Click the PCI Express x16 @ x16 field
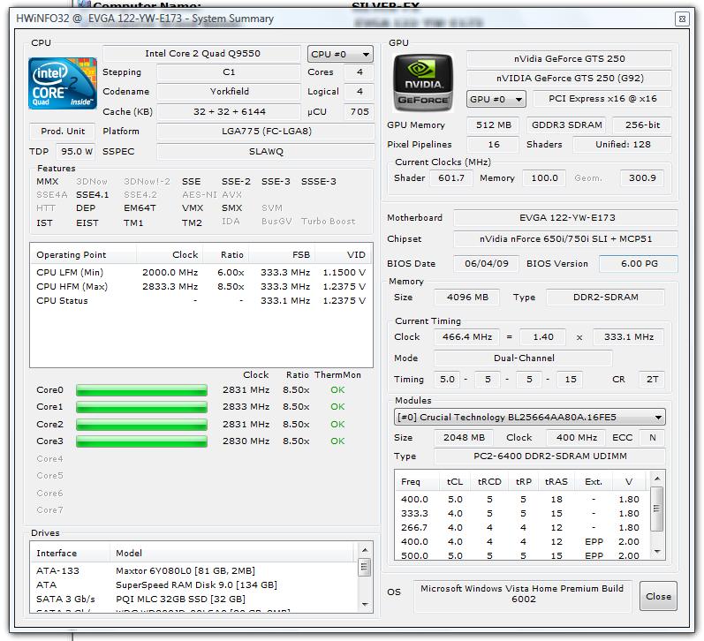The height and width of the screenshot is (641, 704). 602,99
